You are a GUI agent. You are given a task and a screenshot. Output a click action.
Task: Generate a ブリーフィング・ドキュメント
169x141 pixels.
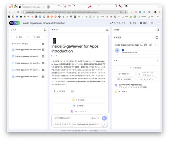(x=147, y=74)
